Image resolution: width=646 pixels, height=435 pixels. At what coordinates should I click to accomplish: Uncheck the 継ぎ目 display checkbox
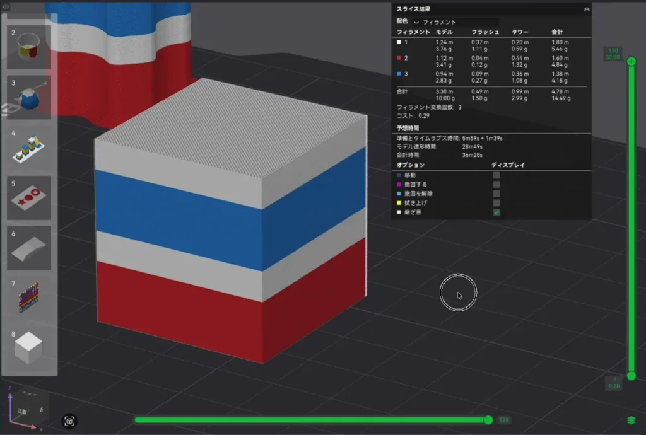click(x=496, y=212)
